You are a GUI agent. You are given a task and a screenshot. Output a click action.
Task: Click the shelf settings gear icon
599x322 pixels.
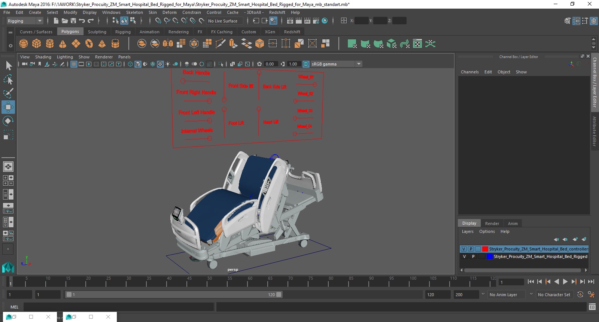tap(10, 46)
